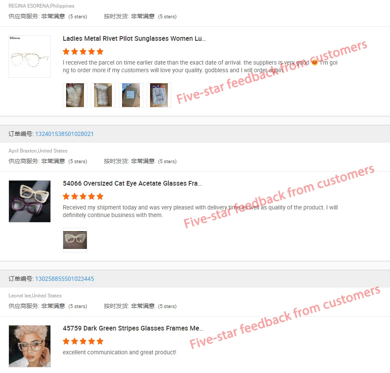This screenshot has width=390, height=373.
Task: View first review photo of packaged glasses
Action: (75, 95)
